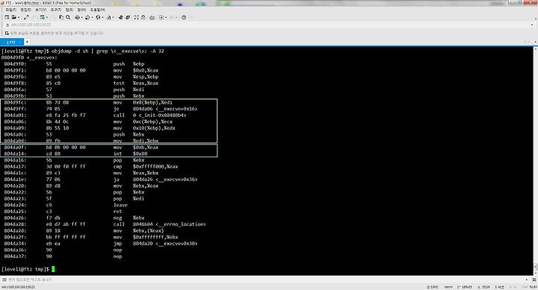The width and height of the screenshot is (538, 290).
Task: Click the terminal vertical scrollbar
Action: click(535, 161)
